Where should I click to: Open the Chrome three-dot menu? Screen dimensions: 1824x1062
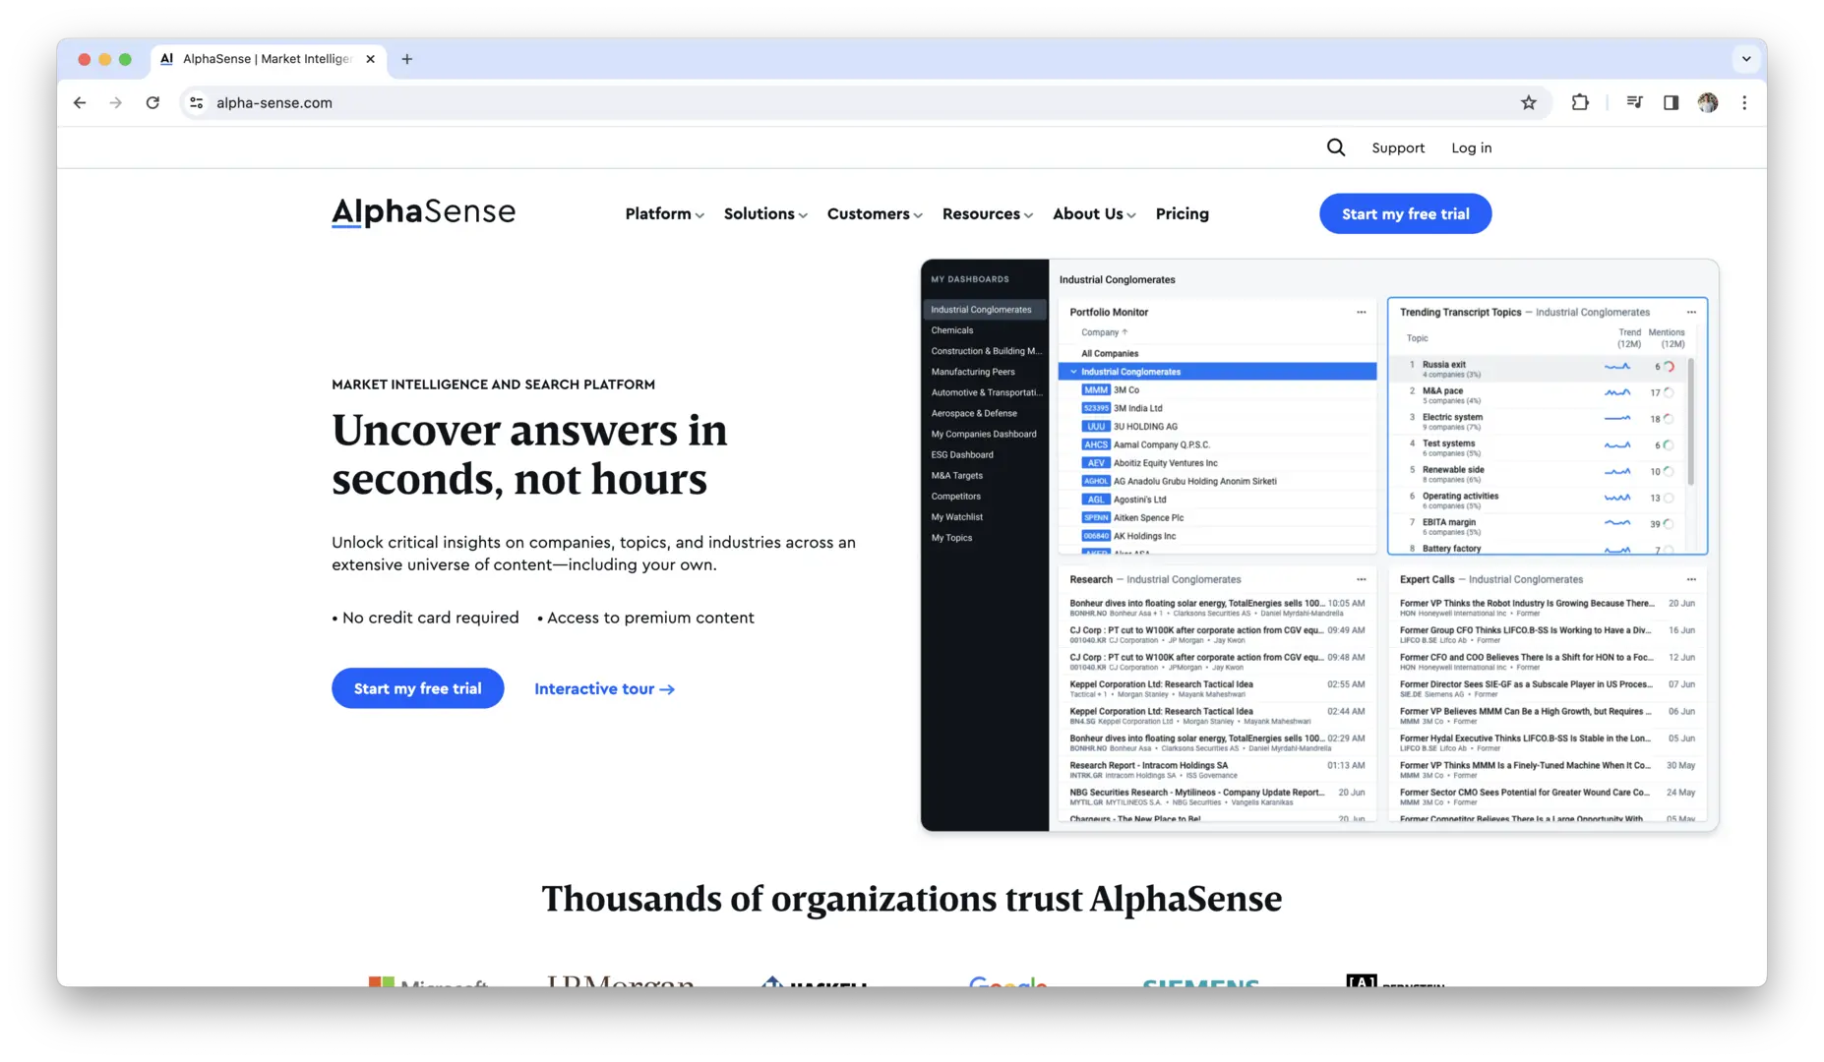click(1744, 102)
